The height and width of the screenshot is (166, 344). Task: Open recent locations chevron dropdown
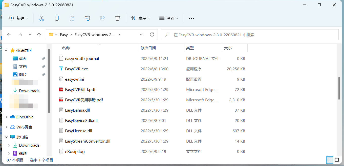pos(30,35)
